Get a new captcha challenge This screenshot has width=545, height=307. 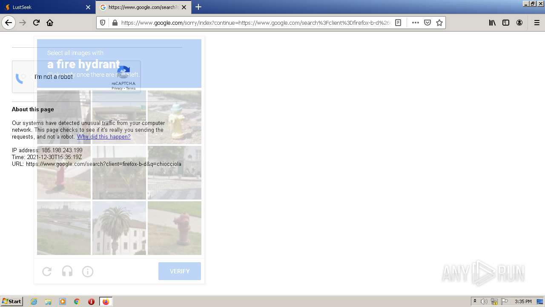(x=47, y=271)
